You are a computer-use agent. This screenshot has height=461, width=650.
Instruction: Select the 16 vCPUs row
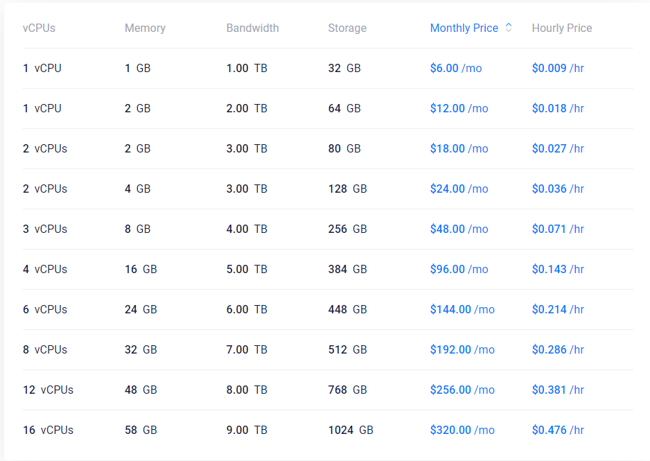click(x=328, y=430)
